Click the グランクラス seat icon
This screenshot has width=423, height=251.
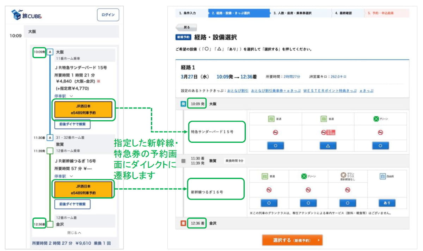343,176
